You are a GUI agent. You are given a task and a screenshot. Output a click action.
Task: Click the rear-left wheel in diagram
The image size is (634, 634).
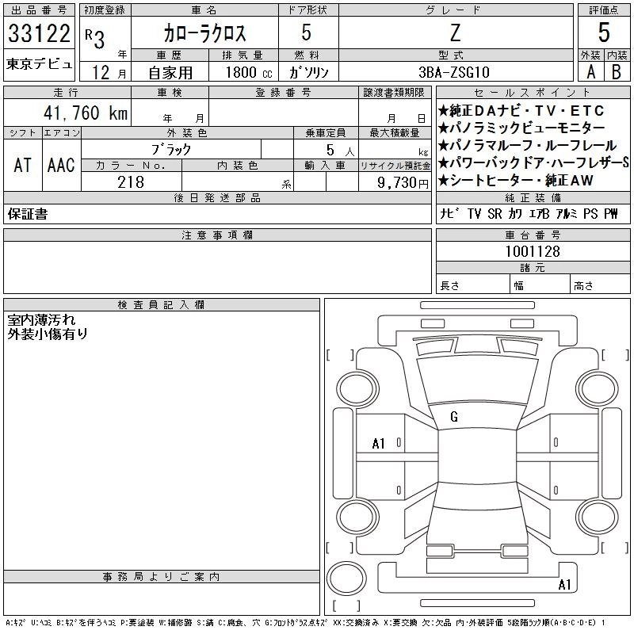pos(358,517)
